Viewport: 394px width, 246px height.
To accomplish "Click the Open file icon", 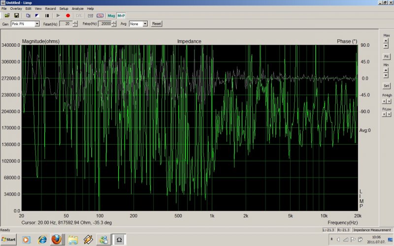I will tap(8, 16).
